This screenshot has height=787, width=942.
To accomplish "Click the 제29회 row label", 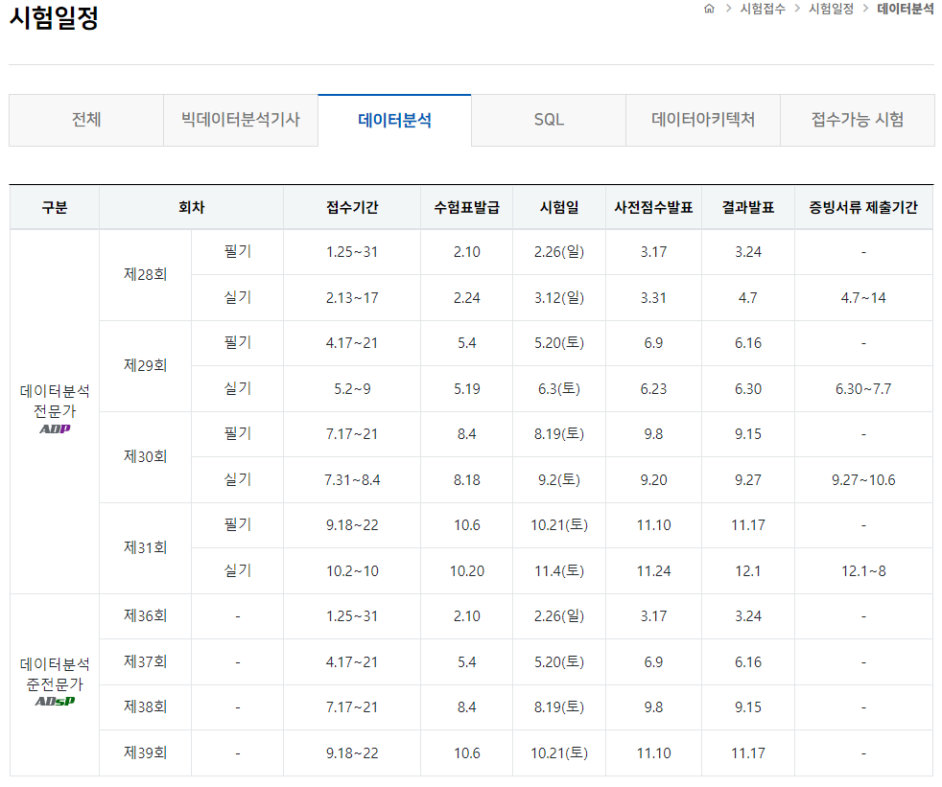I will click(146, 365).
